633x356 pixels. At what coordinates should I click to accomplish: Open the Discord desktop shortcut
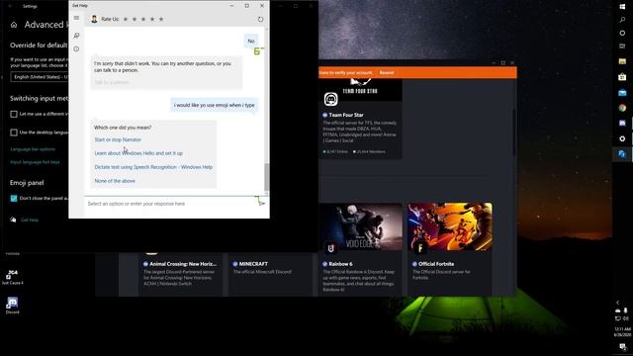pyautogui.click(x=12, y=306)
